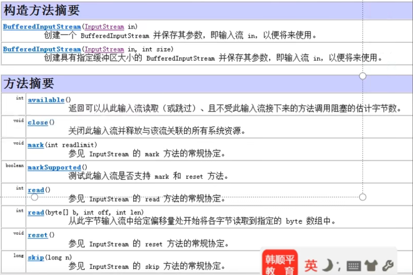The width and height of the screenshot is (413, 275).
Task: Click description 参见 InputStream 的 reset 方法的常规协定
Action: (x=148, y=244)
